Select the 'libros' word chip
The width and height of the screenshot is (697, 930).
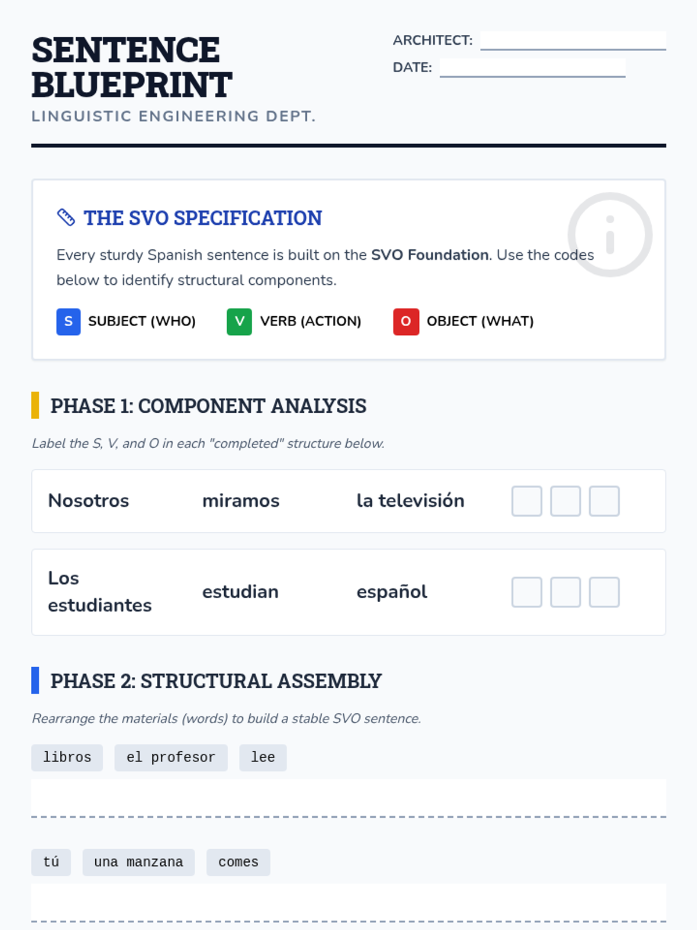67,757
